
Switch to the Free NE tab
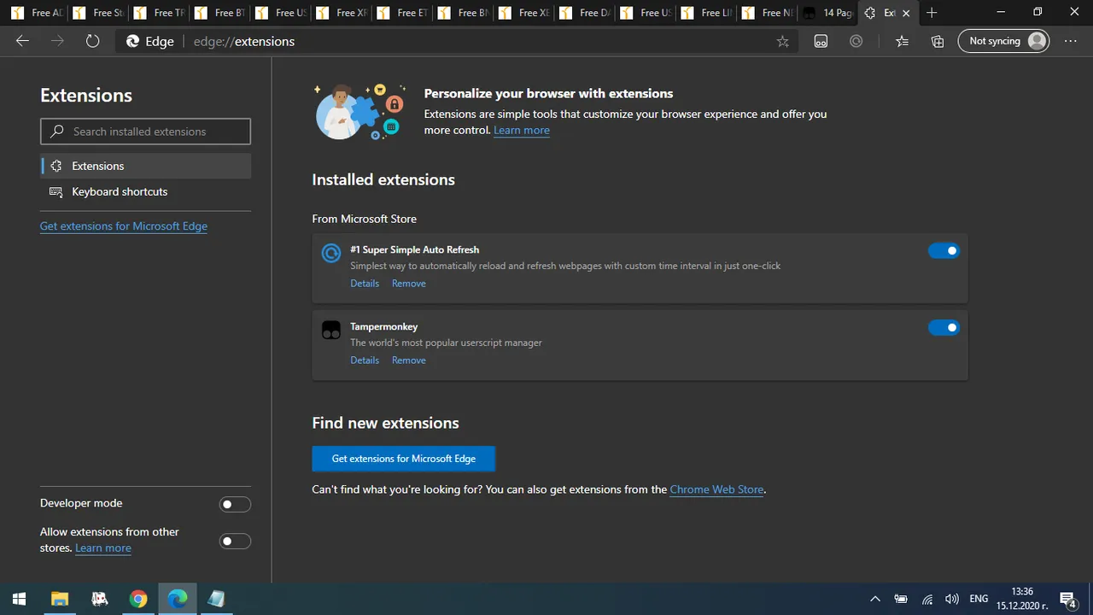point(767,13)
